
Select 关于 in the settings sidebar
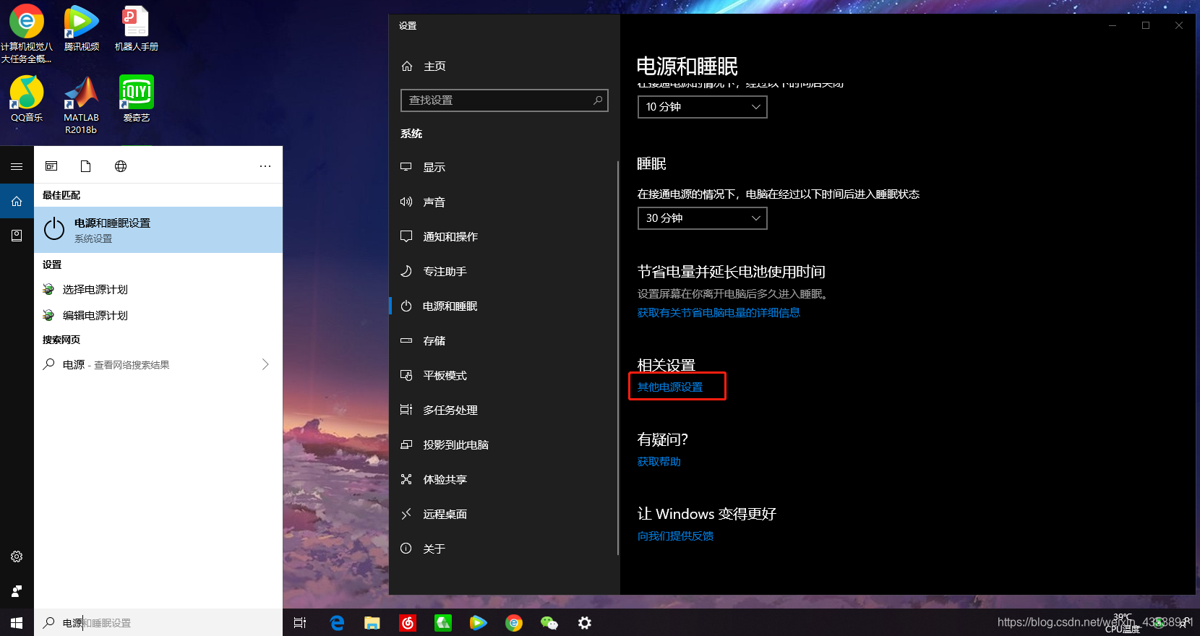(504, 549)
